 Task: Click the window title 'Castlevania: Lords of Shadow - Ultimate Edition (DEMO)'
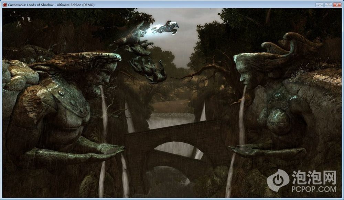51,5
